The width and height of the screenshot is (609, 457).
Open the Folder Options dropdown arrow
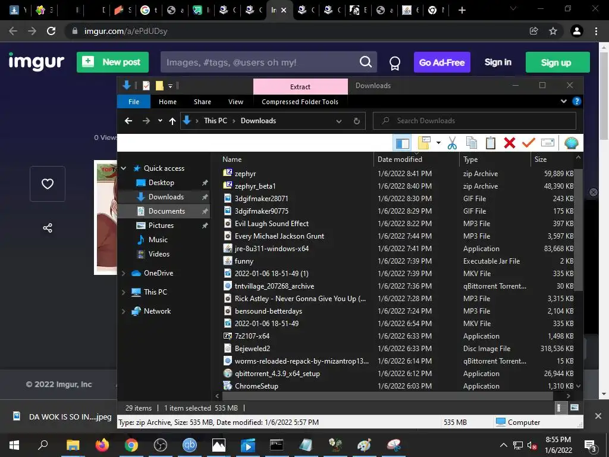[x=438, y=143]
